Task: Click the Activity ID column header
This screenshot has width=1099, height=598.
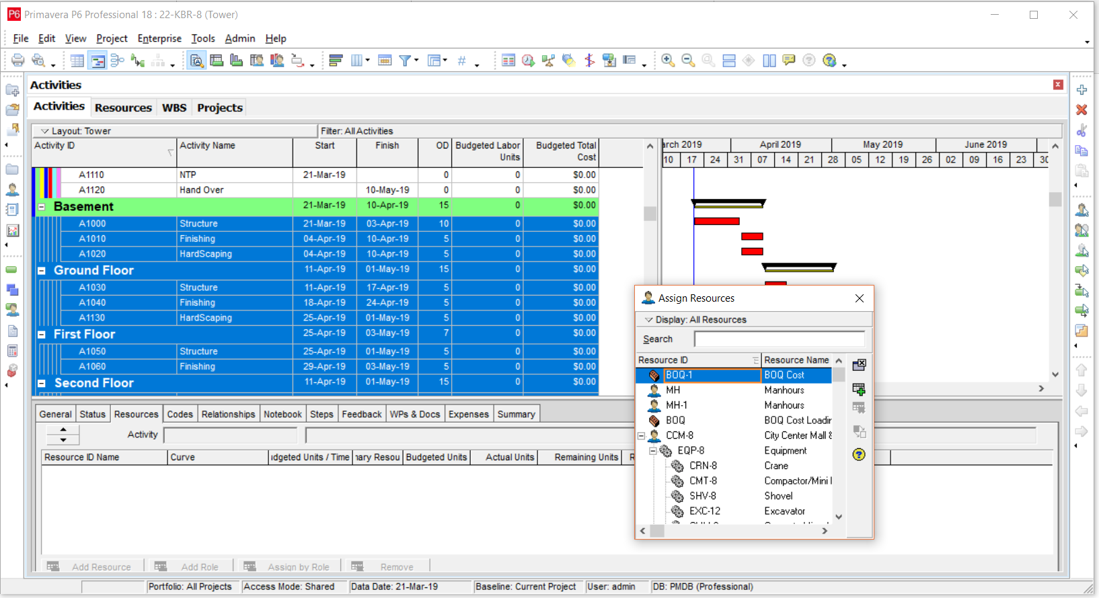Action: pyautogui.click(x=104, y=153)
